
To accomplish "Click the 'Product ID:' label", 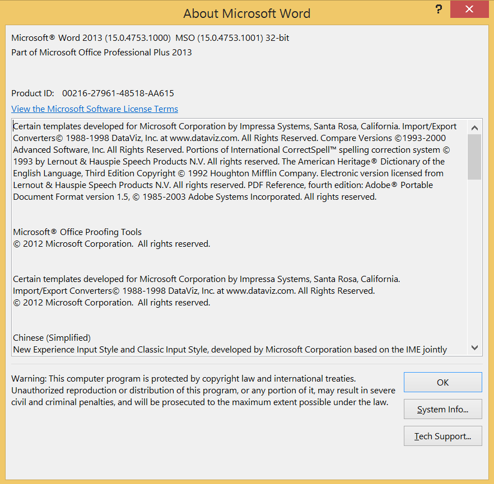I will (32, 93).
